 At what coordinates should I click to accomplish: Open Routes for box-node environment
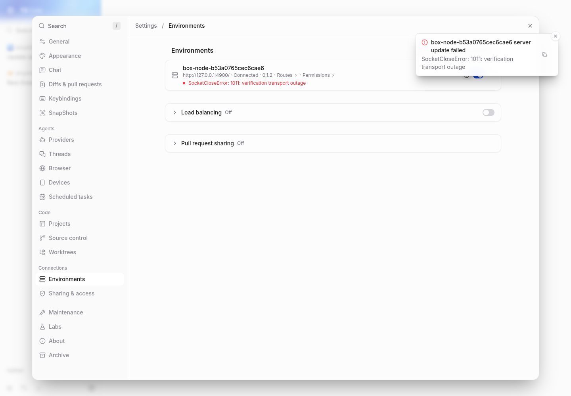click(x=287, y=75)
